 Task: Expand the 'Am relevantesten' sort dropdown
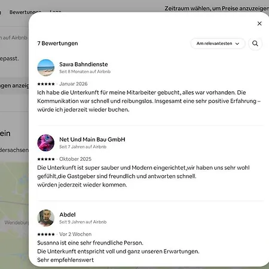coord(218,44)
